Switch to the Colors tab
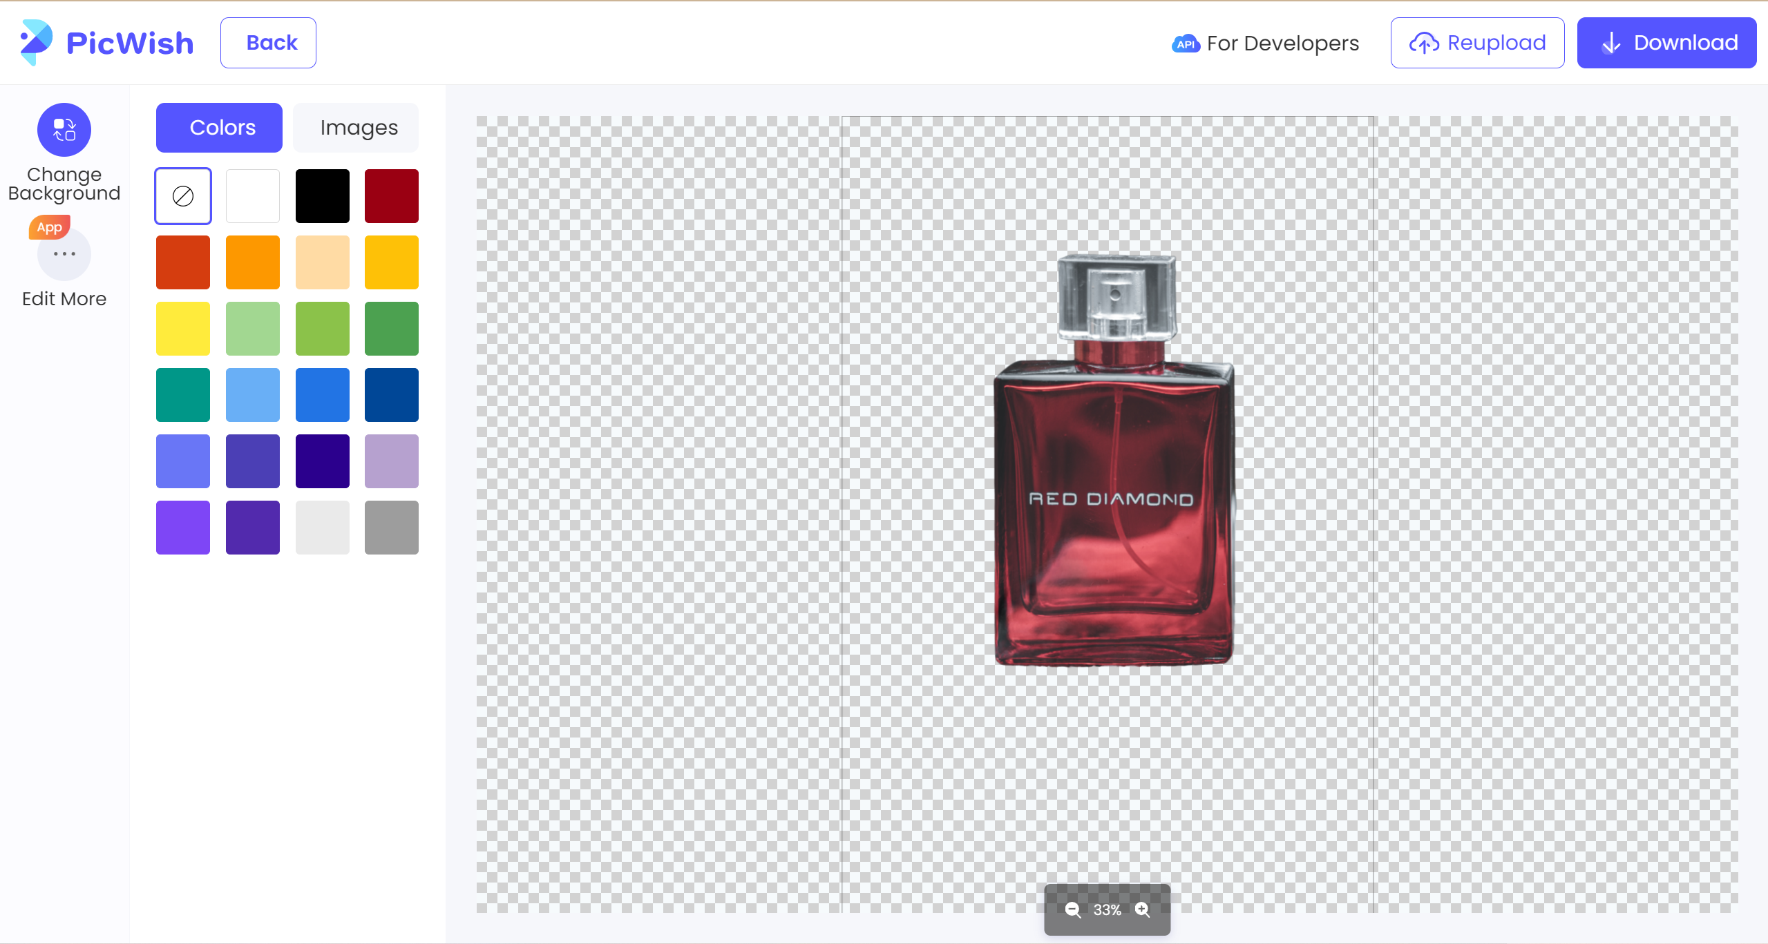The width and height of the screenshot is (1768, 944). pos(219,128)
